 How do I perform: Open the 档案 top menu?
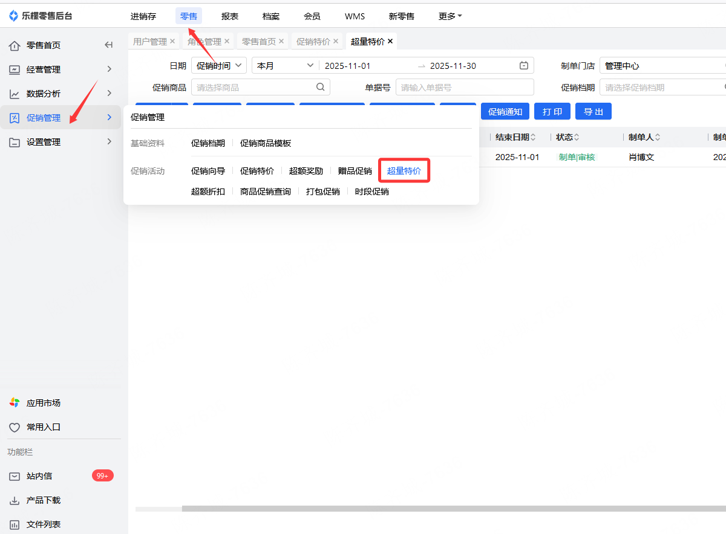tap(271, 16)
